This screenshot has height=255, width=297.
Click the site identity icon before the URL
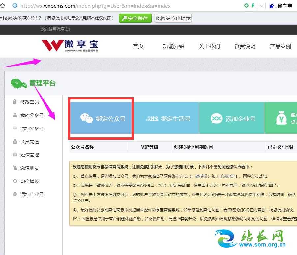(15, 6)
